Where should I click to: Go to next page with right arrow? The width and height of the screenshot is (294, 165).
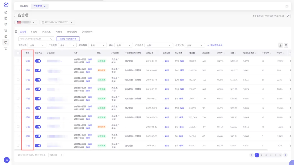285,155
